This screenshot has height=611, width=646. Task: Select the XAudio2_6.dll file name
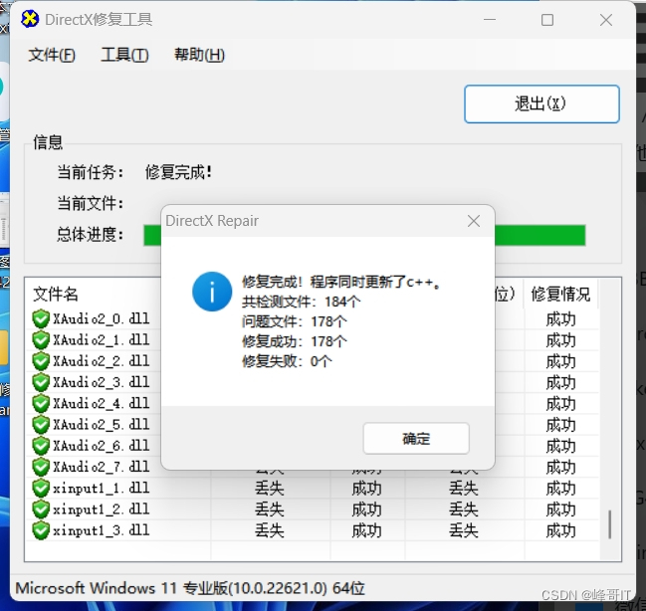[101, 446]
